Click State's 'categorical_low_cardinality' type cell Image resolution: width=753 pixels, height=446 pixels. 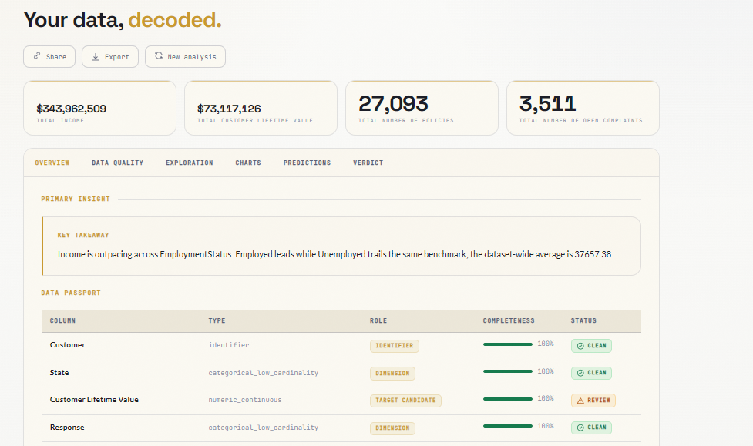pyautogui.click(x=263, y=373)
